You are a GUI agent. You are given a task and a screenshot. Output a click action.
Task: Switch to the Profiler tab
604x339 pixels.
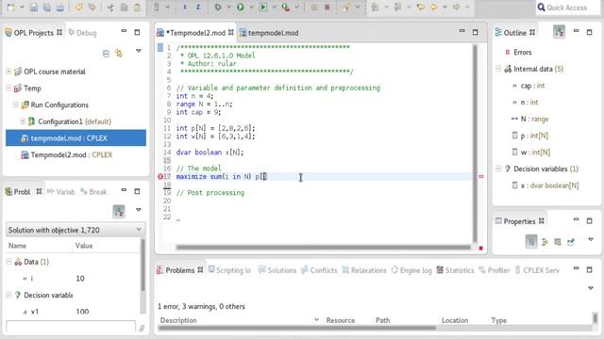coord(495,270)
